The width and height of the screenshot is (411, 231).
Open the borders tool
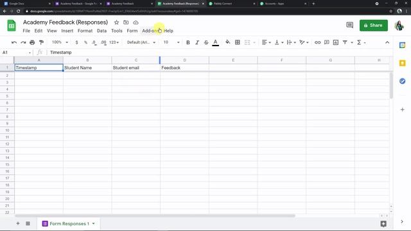238,42
